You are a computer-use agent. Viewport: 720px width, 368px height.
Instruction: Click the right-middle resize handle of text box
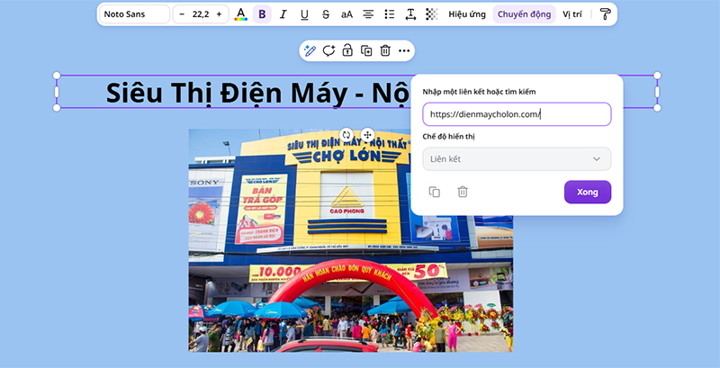pos(657,92)
